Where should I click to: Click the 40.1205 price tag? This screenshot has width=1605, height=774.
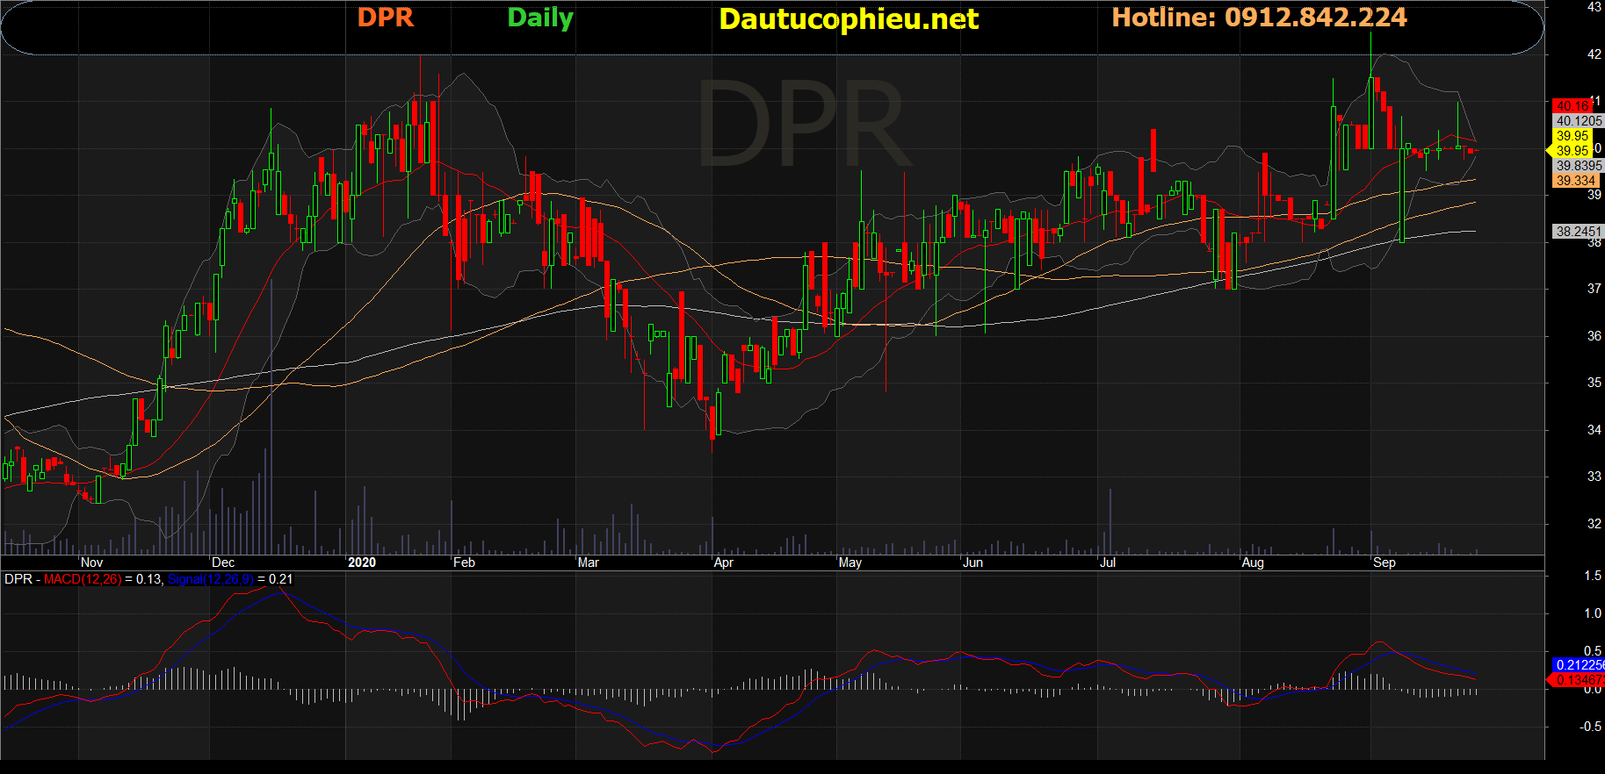(1579, 121)
